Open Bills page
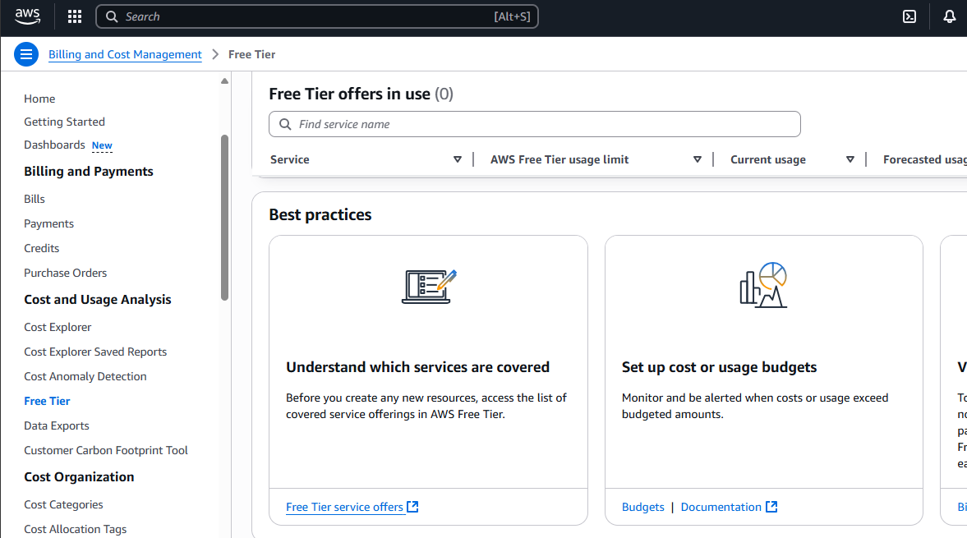Viewport: 967px width, 538px height. tap(35, 199)
